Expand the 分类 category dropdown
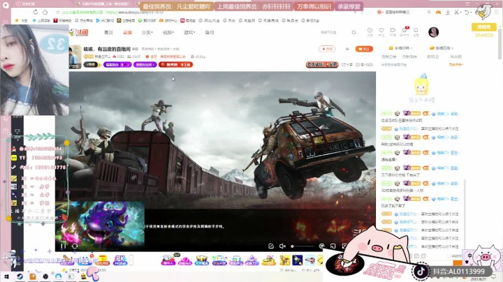 pos(147,32)
